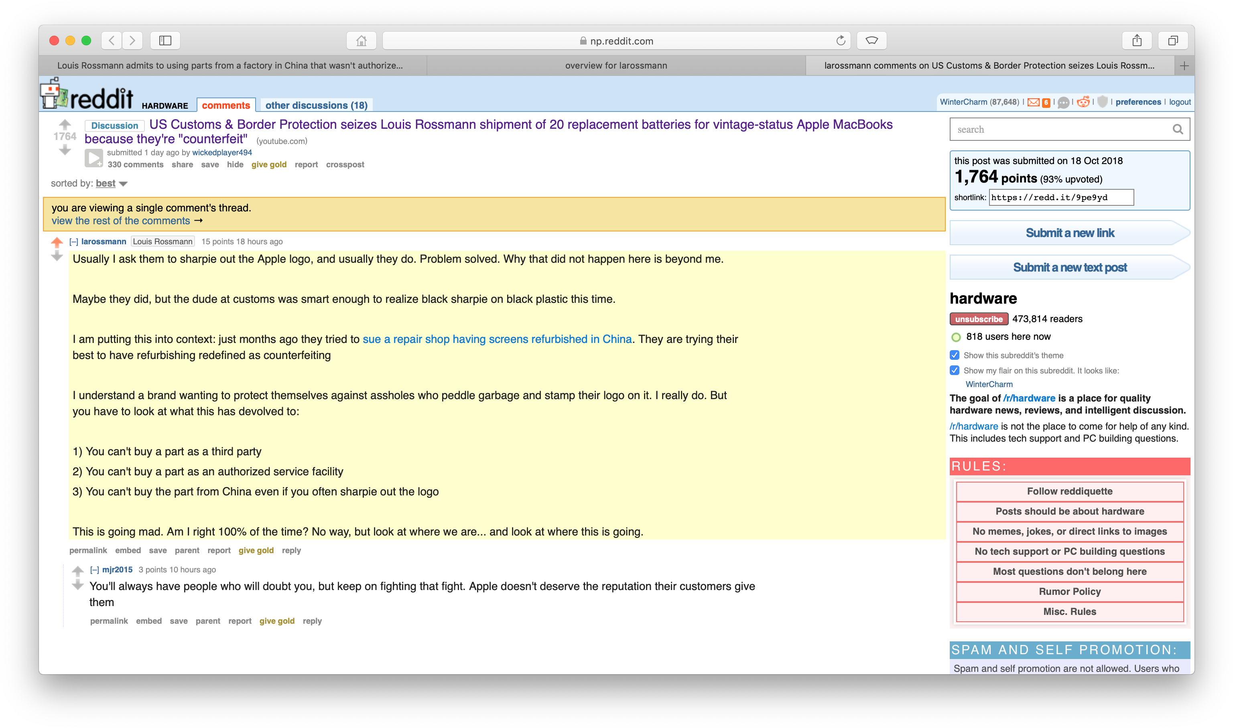Click reply under larossmann's comment
This screenshot has width=1233, height=728.
pos(291,551)
